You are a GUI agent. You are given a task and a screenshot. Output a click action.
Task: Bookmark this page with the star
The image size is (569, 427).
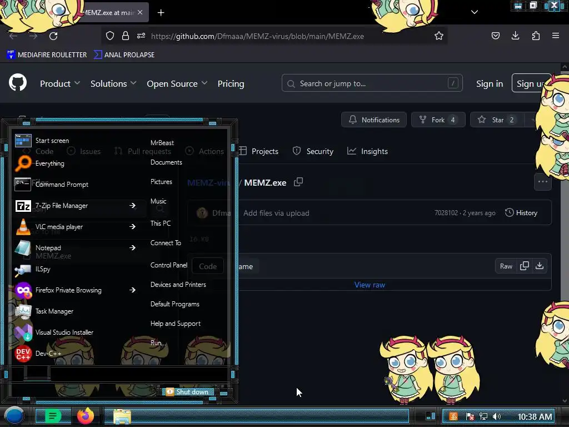[439, 36]
